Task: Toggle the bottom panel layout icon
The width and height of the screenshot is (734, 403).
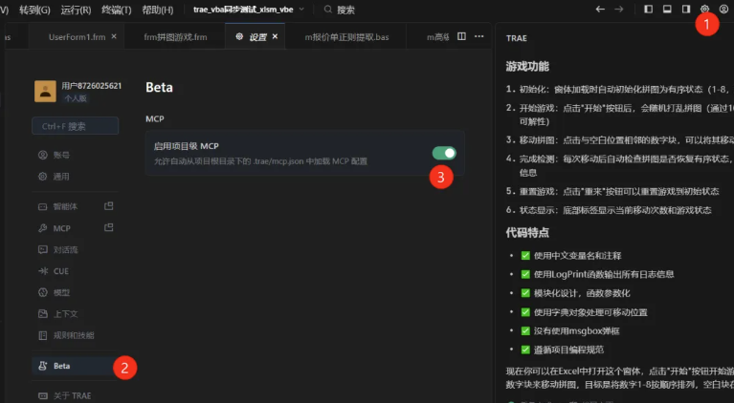Action: [667, 10]
